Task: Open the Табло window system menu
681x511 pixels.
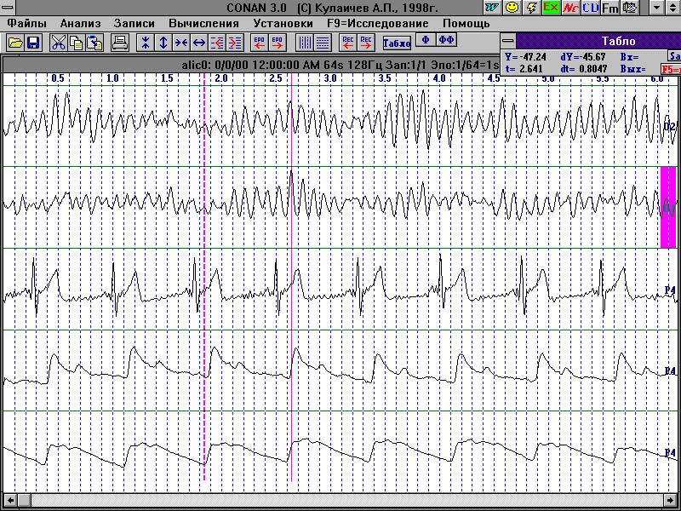Action: coord(508,41)
